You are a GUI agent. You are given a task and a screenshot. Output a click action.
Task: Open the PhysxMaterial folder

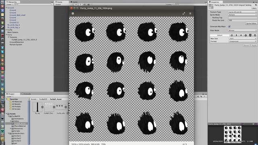[x=20, y=126]
